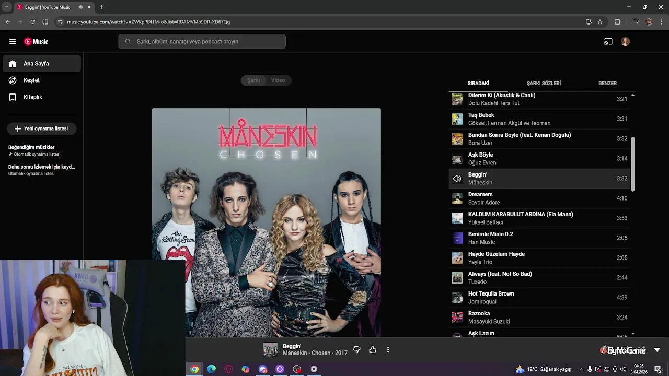
Task: Dislike the current song Beggin'
Action: (x=357, y=349)
